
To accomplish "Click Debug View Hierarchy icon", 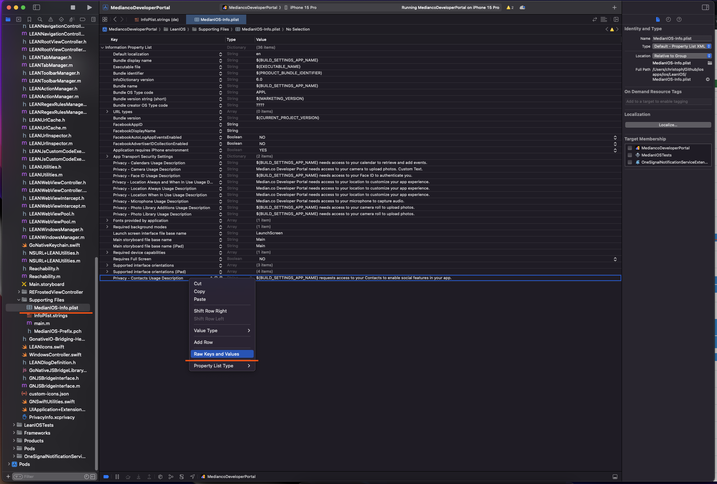I will (x=160, y=477).
